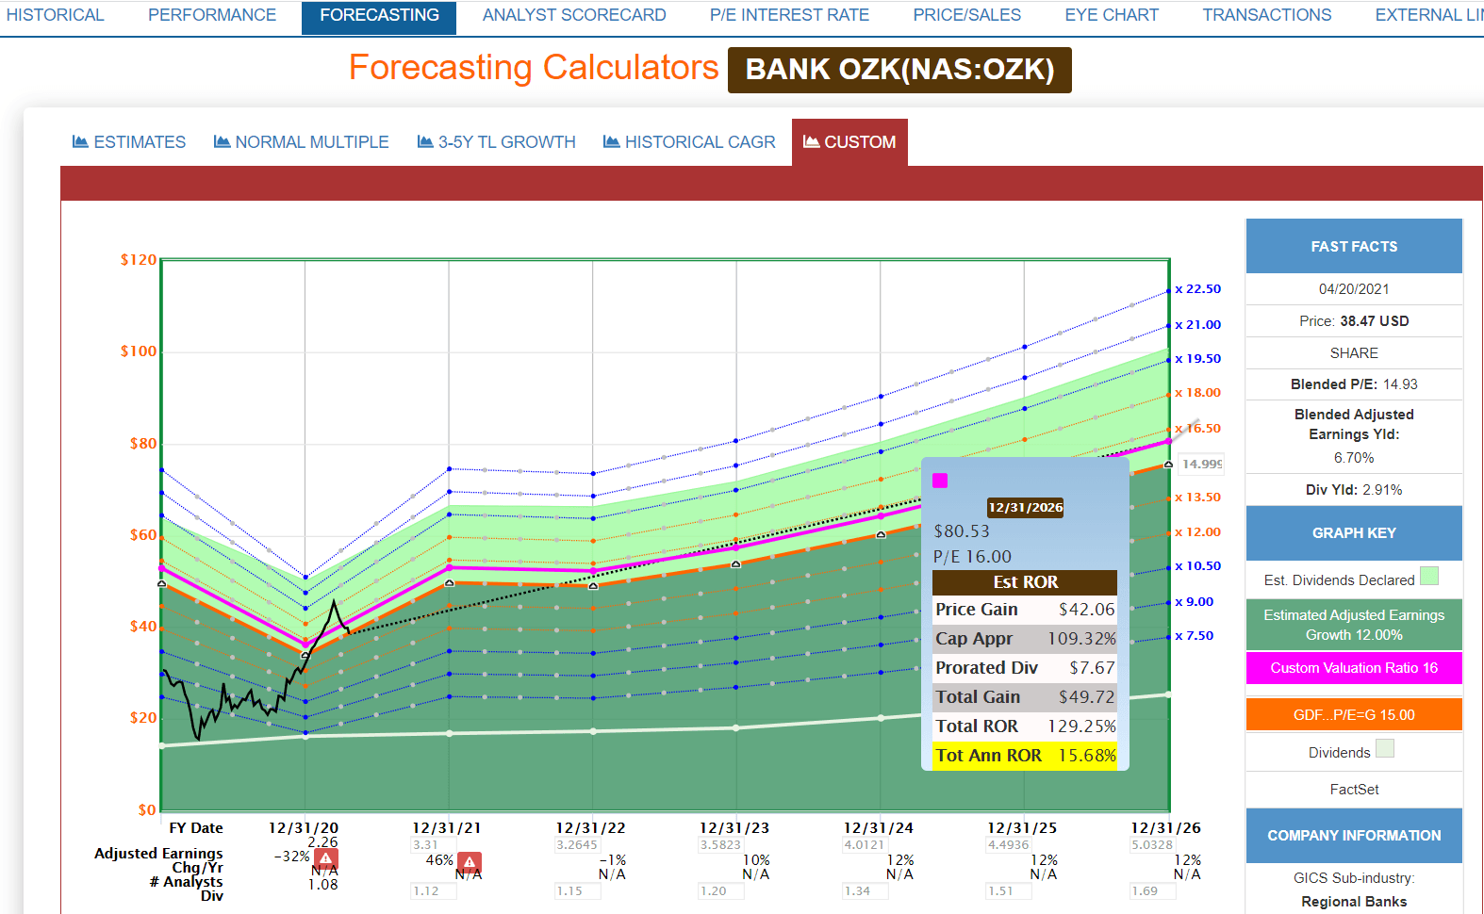
Task: Click the x 10.50 multiple label
Action: point(1197,566)
